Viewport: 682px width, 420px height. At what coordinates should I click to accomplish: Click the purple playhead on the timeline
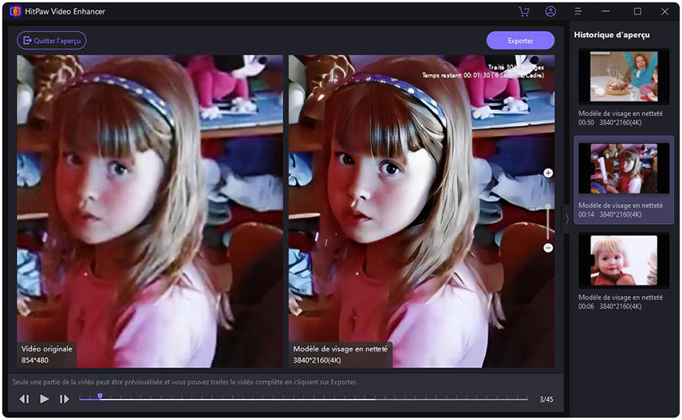point(100,396)
